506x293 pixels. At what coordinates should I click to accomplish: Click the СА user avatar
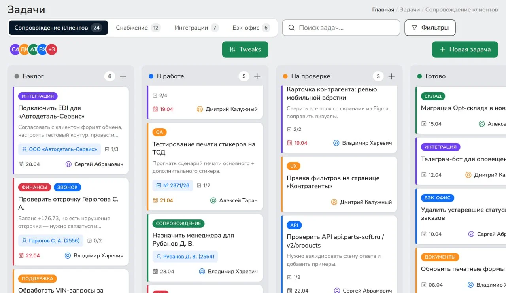point(15,49)
